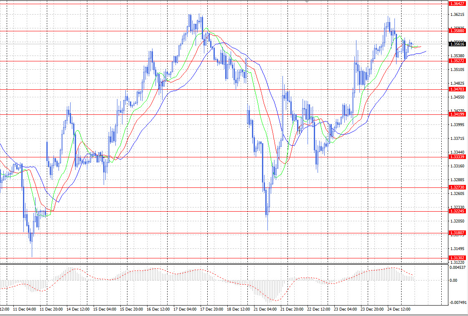Click the black current price label 1.35616
The width and height of the screenshot is (468, 316).
click(457, 44)
